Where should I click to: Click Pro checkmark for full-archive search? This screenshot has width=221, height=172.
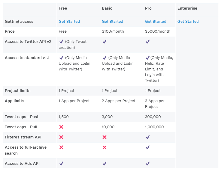[x=147, y=147]
